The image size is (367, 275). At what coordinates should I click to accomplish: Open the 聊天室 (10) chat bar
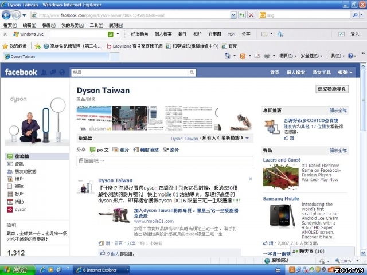pos(322,251)
